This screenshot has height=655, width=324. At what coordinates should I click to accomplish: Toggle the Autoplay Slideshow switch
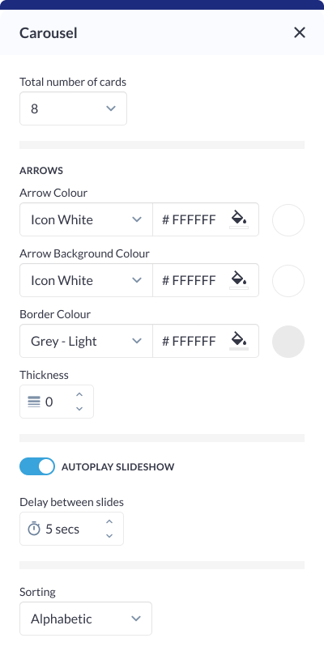pos(37,466)
